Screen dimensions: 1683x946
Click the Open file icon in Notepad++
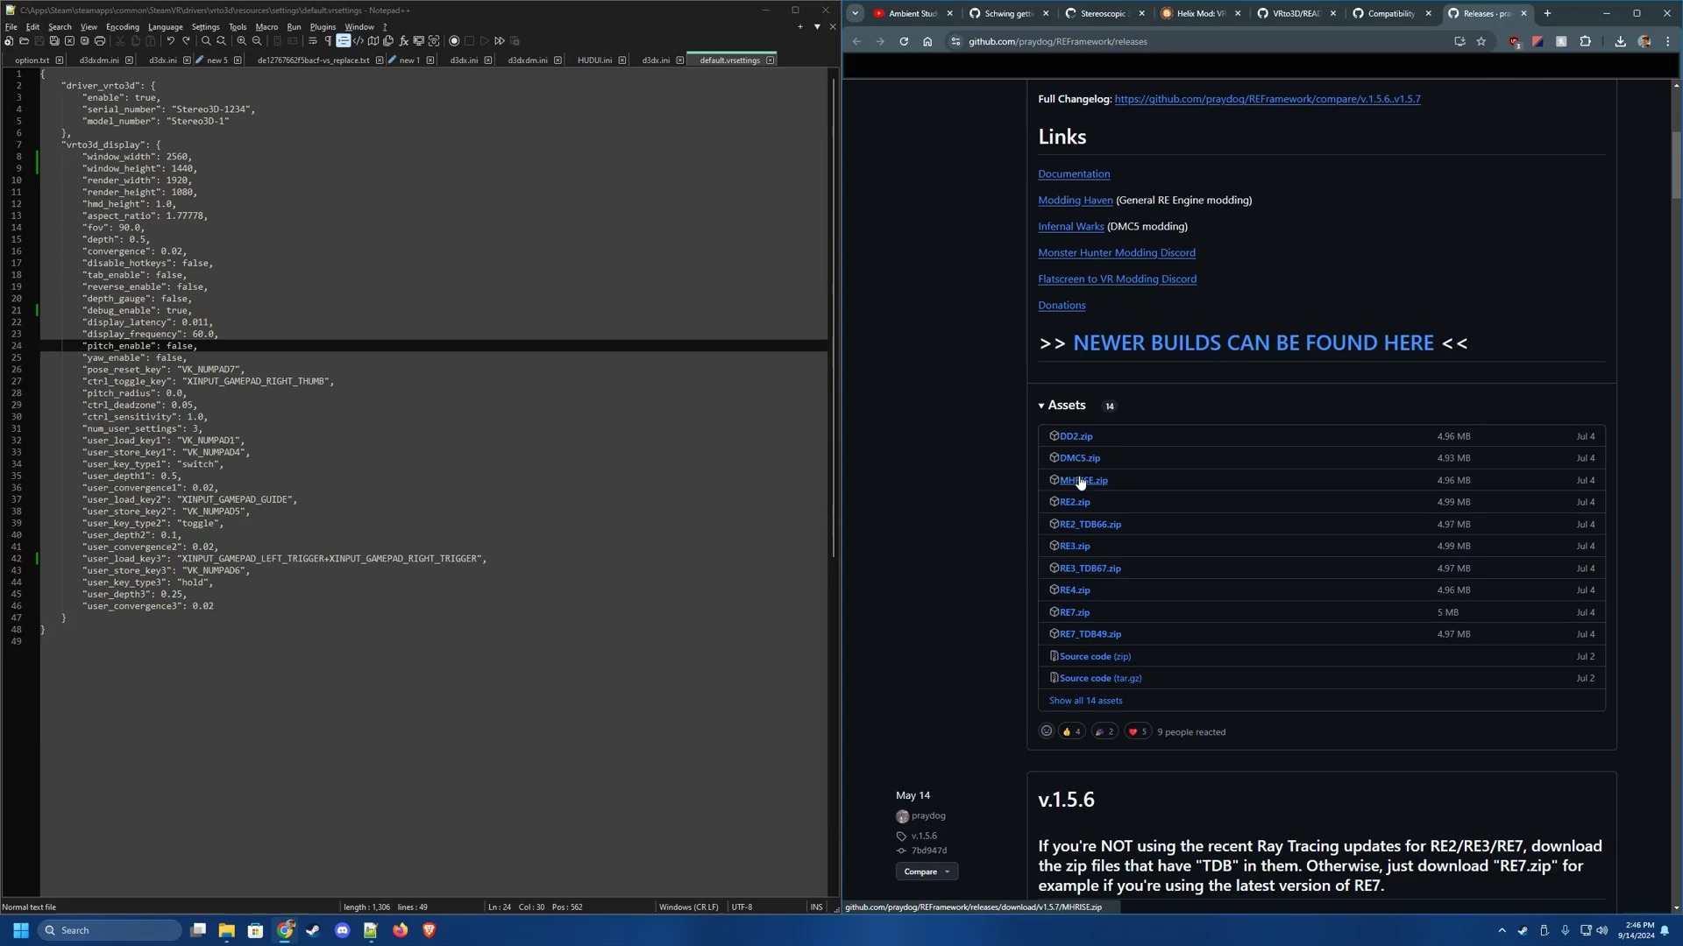[x=24, y=41]
